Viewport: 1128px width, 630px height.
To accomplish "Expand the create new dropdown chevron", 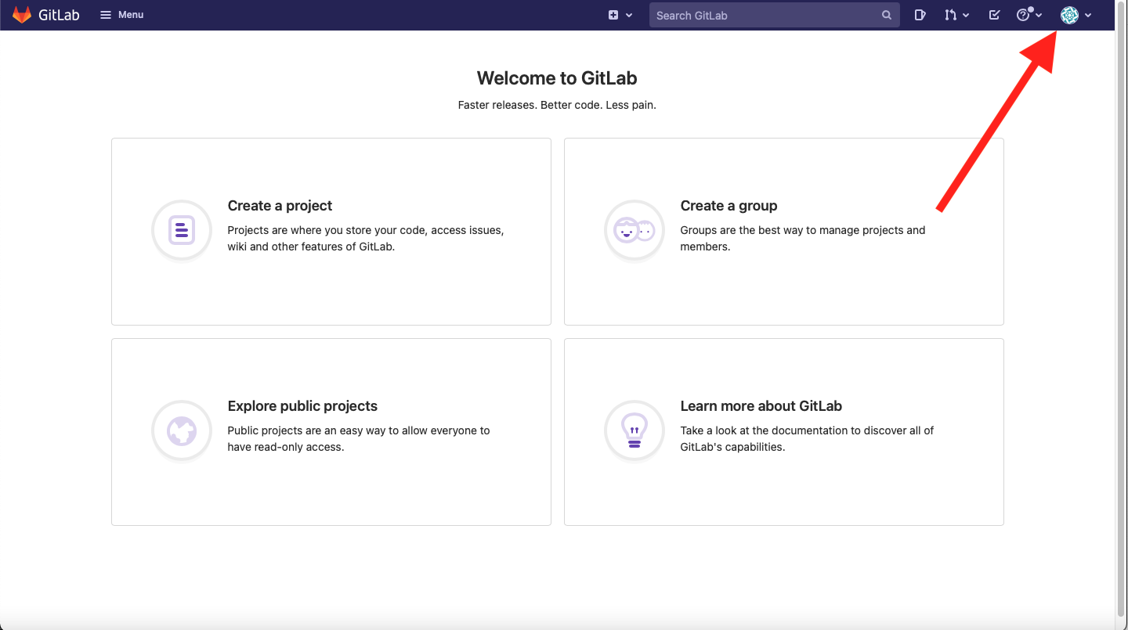I will pyautogui.click(x=629, y=15).
